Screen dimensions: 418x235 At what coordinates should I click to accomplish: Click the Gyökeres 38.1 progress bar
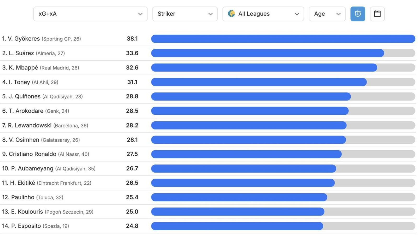coord(283,39)
